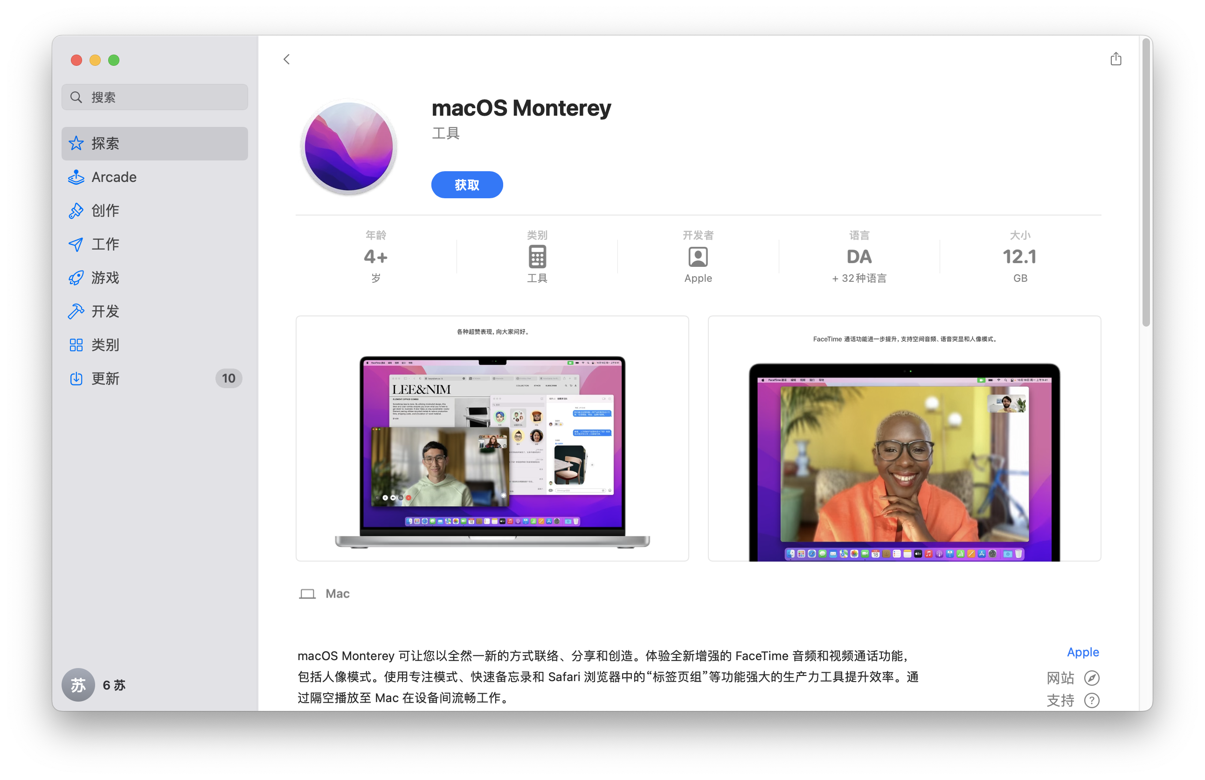This screenshot has width=1205, height=780.
Task: Click the back chevron arrow
Action: pyautogui.click(x=287, y=59)
